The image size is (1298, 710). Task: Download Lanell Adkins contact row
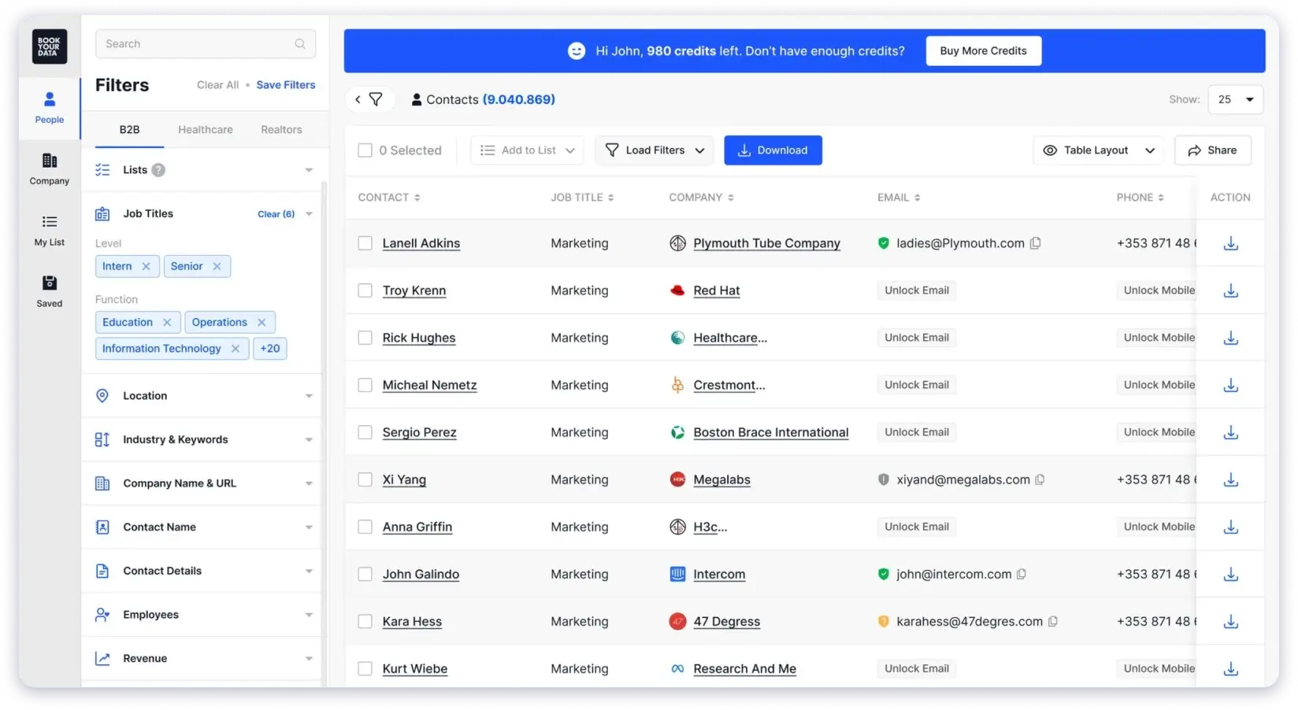(x=1231, y=243)
